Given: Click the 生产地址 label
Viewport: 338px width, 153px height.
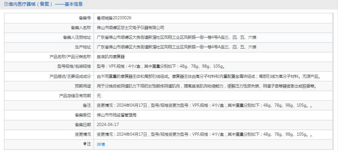Looking at the screenshot, I should (83, 47).
